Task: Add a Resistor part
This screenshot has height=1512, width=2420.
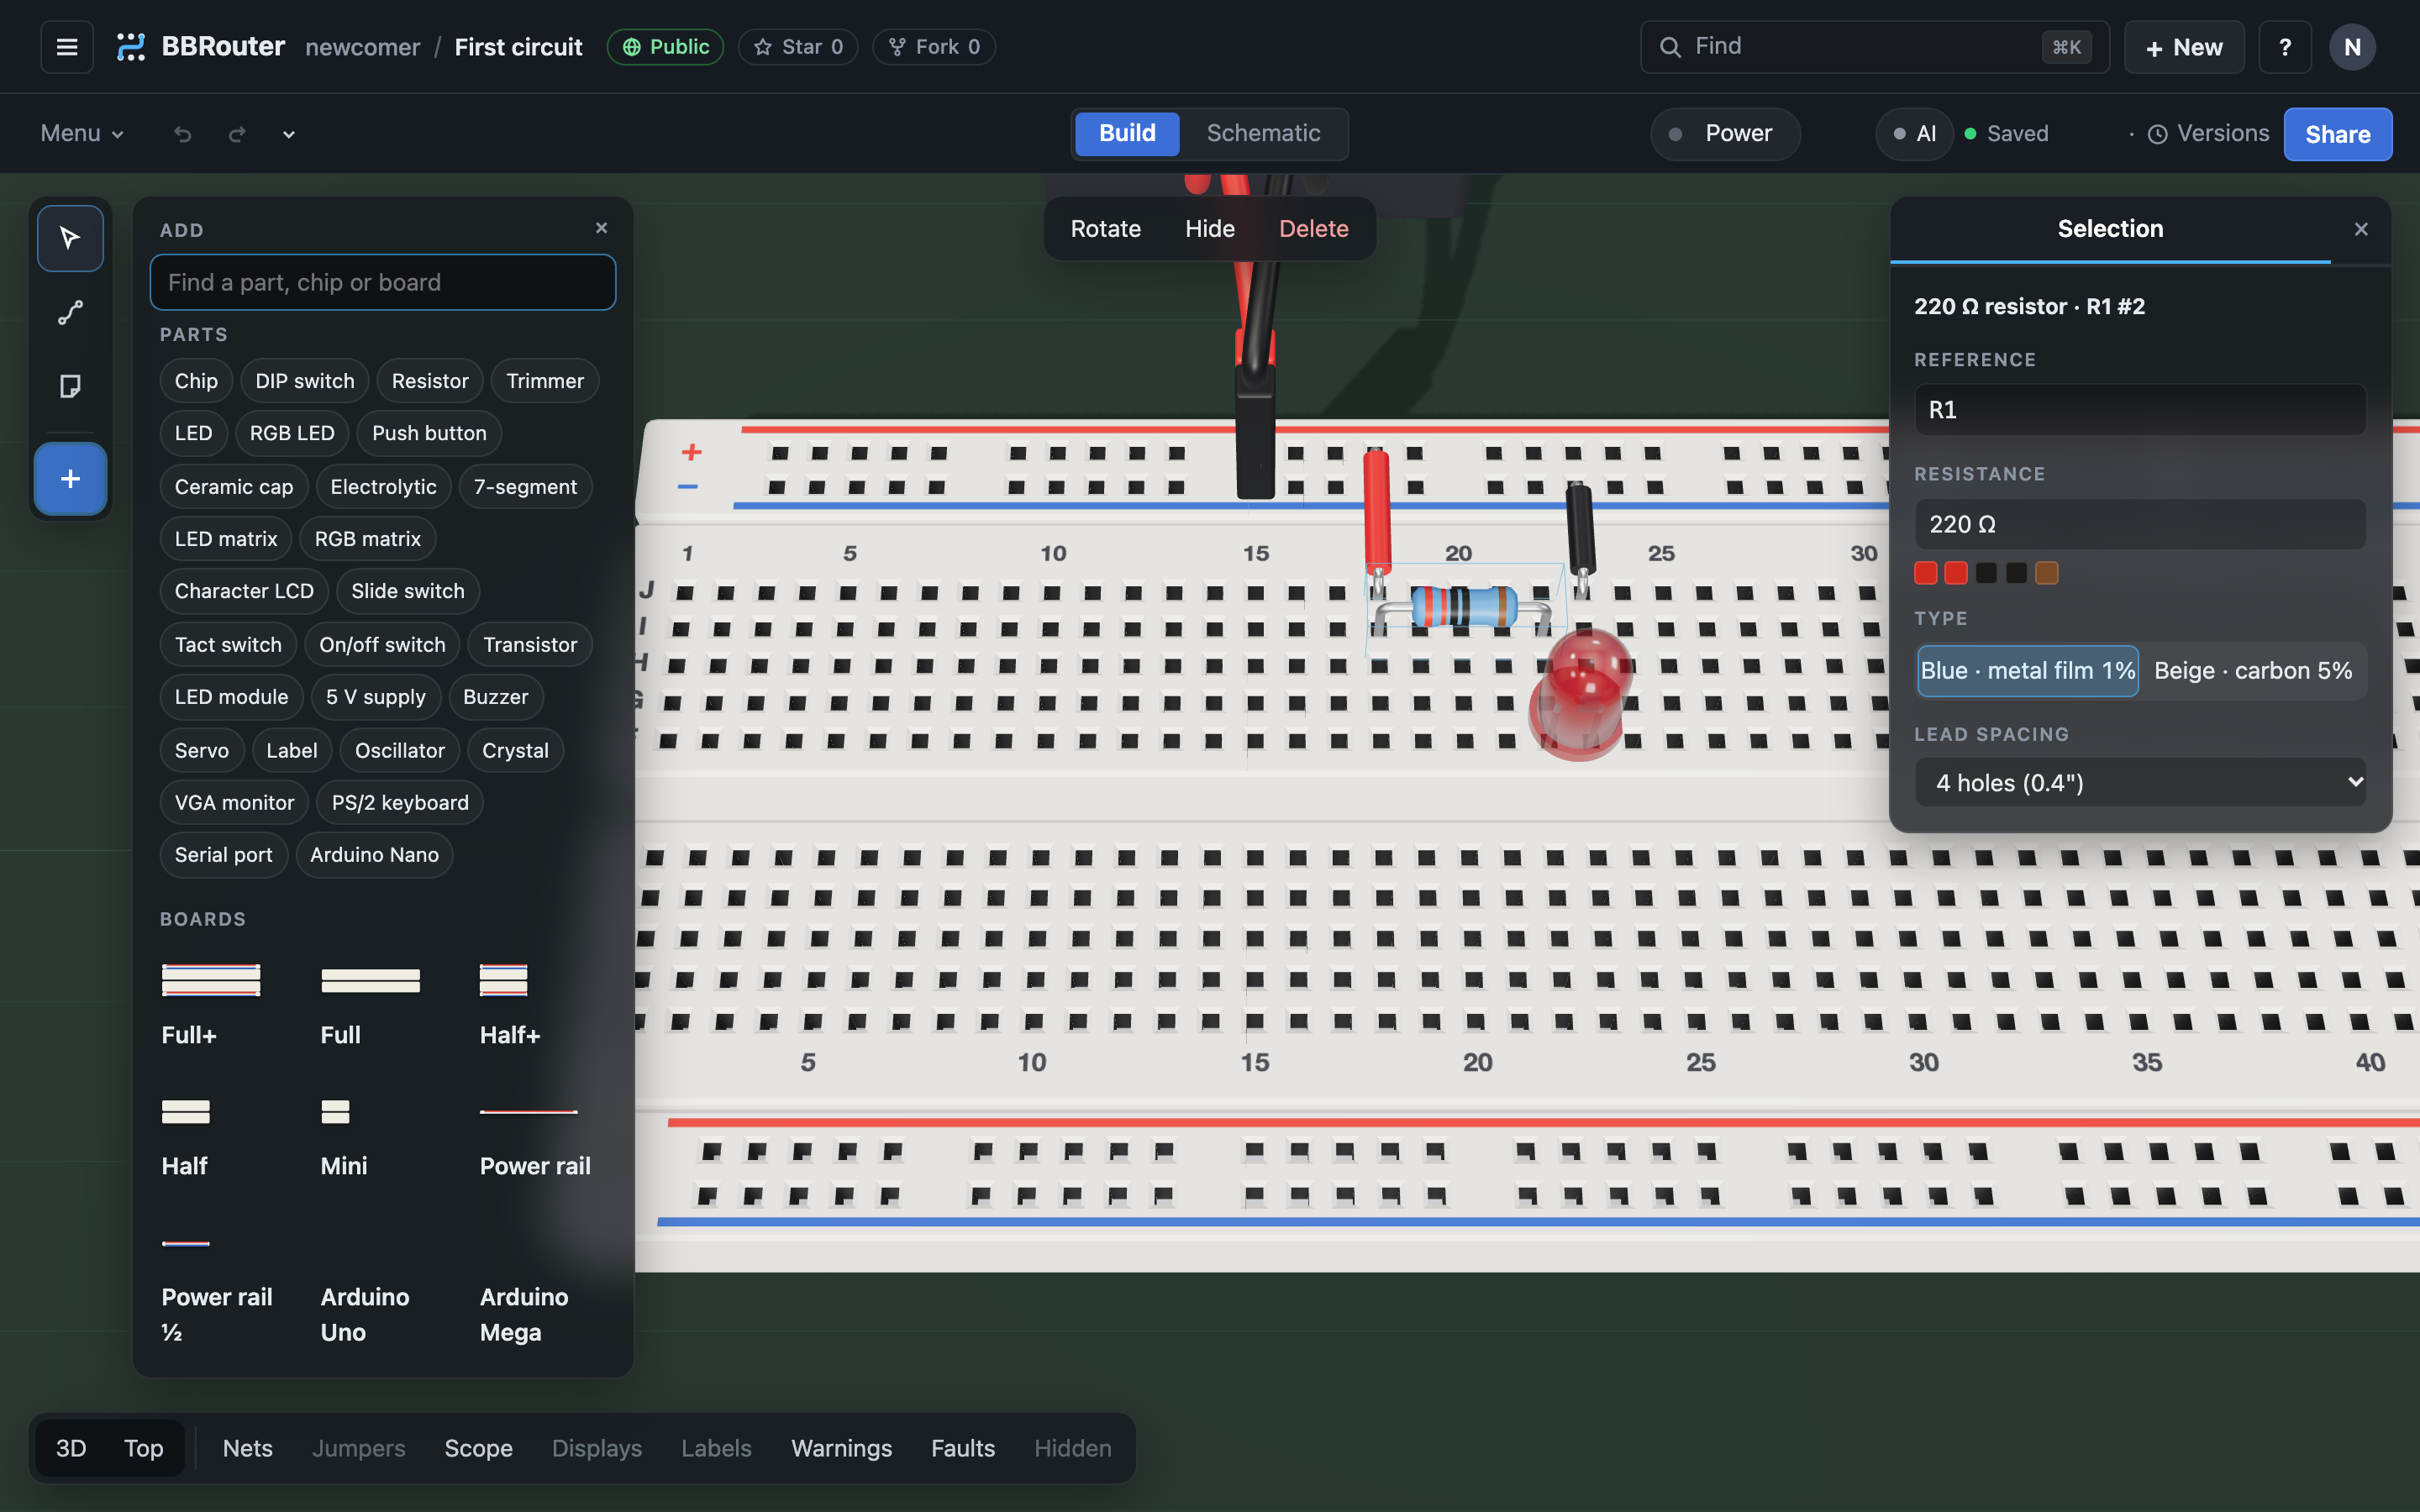Action: pyautogui.click(x=430, y=381)
